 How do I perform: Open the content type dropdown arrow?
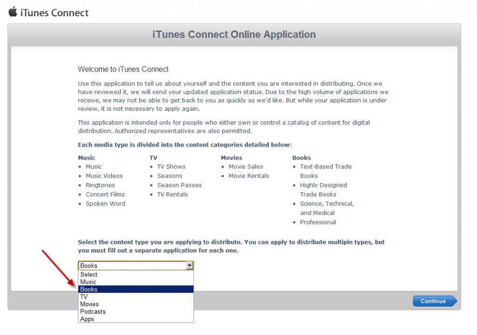click(190, 265)
